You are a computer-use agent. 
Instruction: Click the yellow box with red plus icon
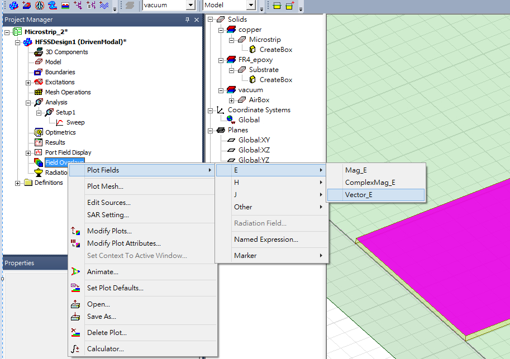pos(290,5)
